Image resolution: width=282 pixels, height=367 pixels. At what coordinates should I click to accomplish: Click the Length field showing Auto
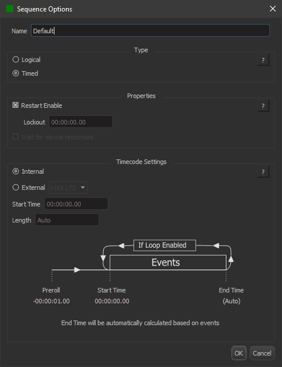click(x=67, y=220)
